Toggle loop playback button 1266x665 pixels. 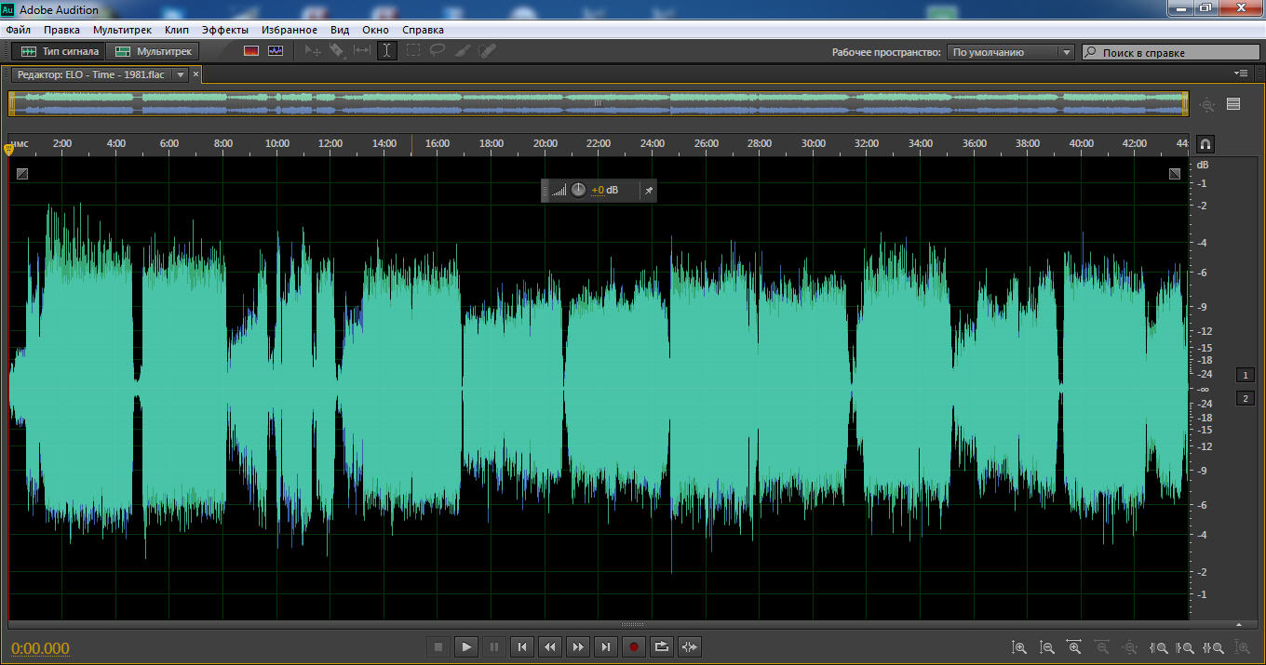(x=662, y=646)
